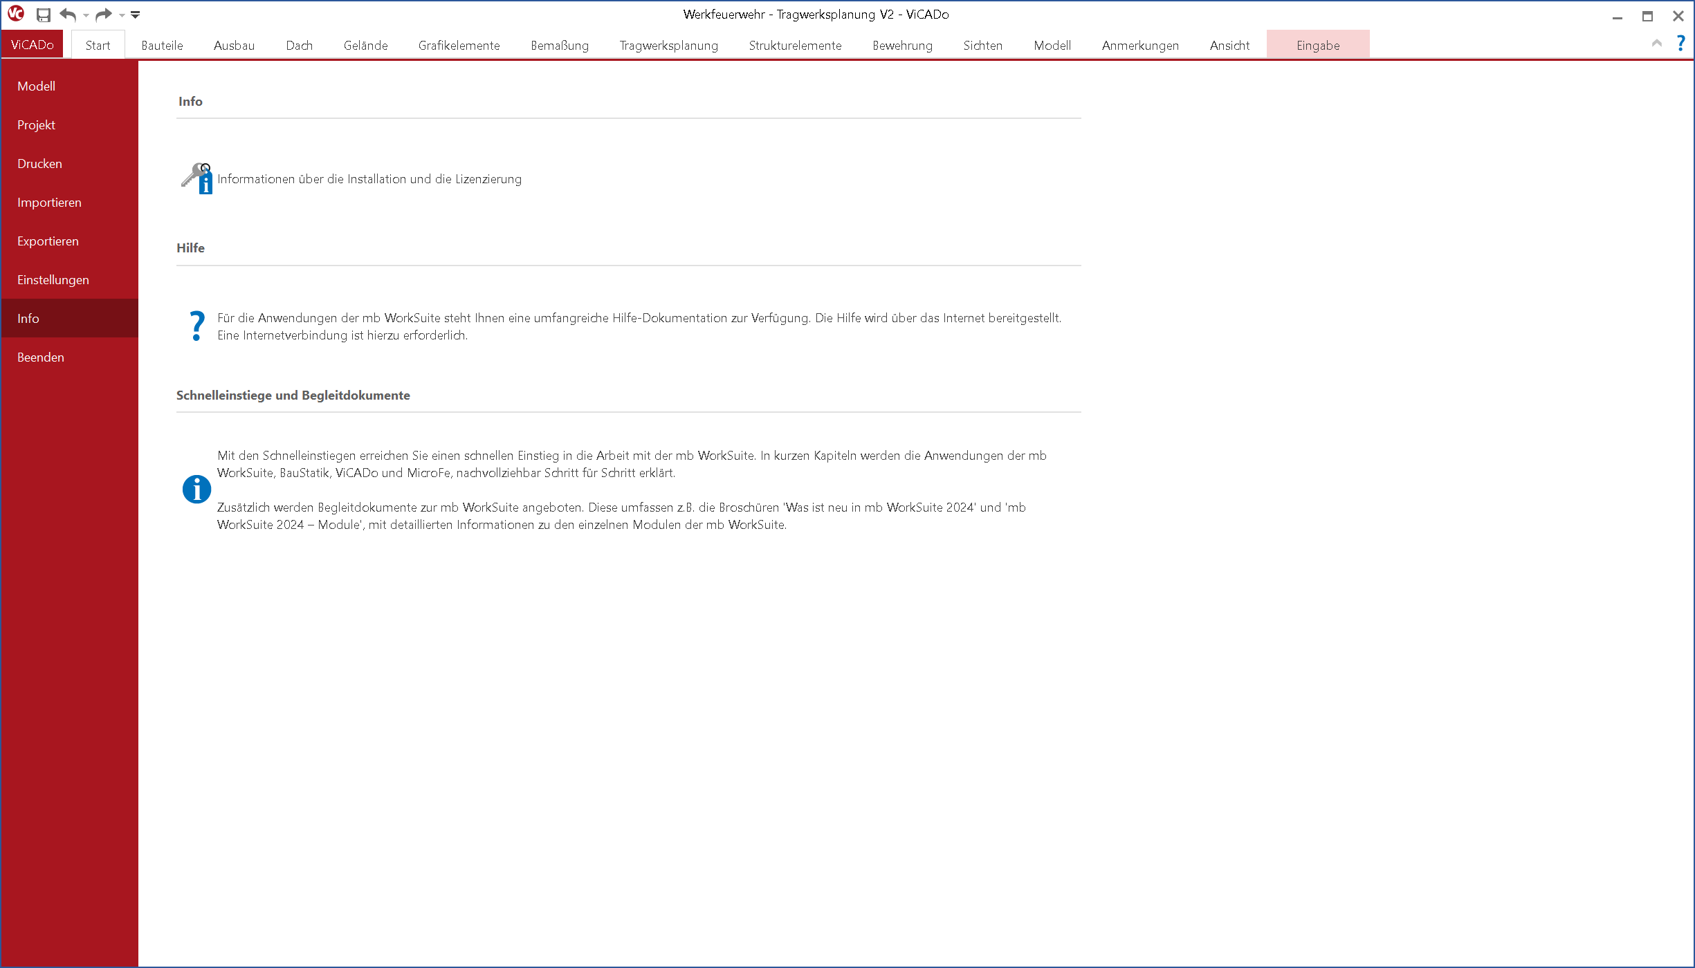Undo the last action with the arrow icon
Screen dimensions: 1695x968
[x=68, y=15]
